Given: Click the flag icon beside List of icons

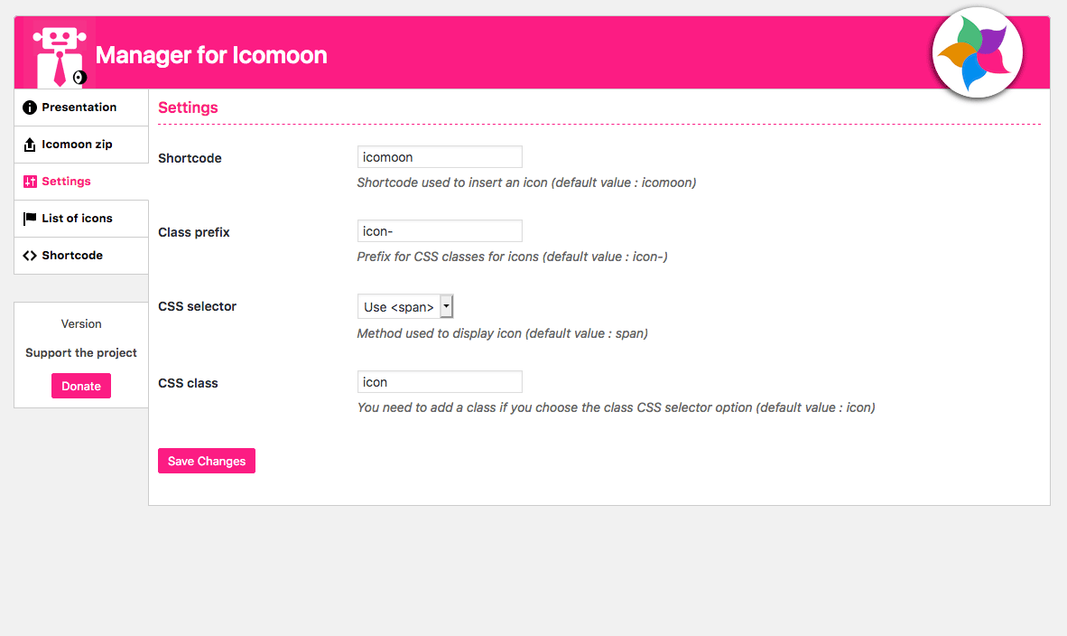Looking at the screenshot, I should point(30,219).
